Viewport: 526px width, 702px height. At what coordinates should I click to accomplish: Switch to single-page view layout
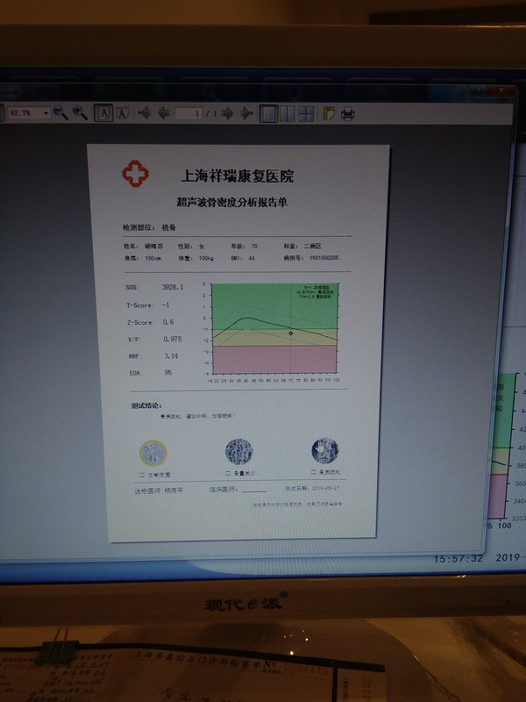pos(268,114)
